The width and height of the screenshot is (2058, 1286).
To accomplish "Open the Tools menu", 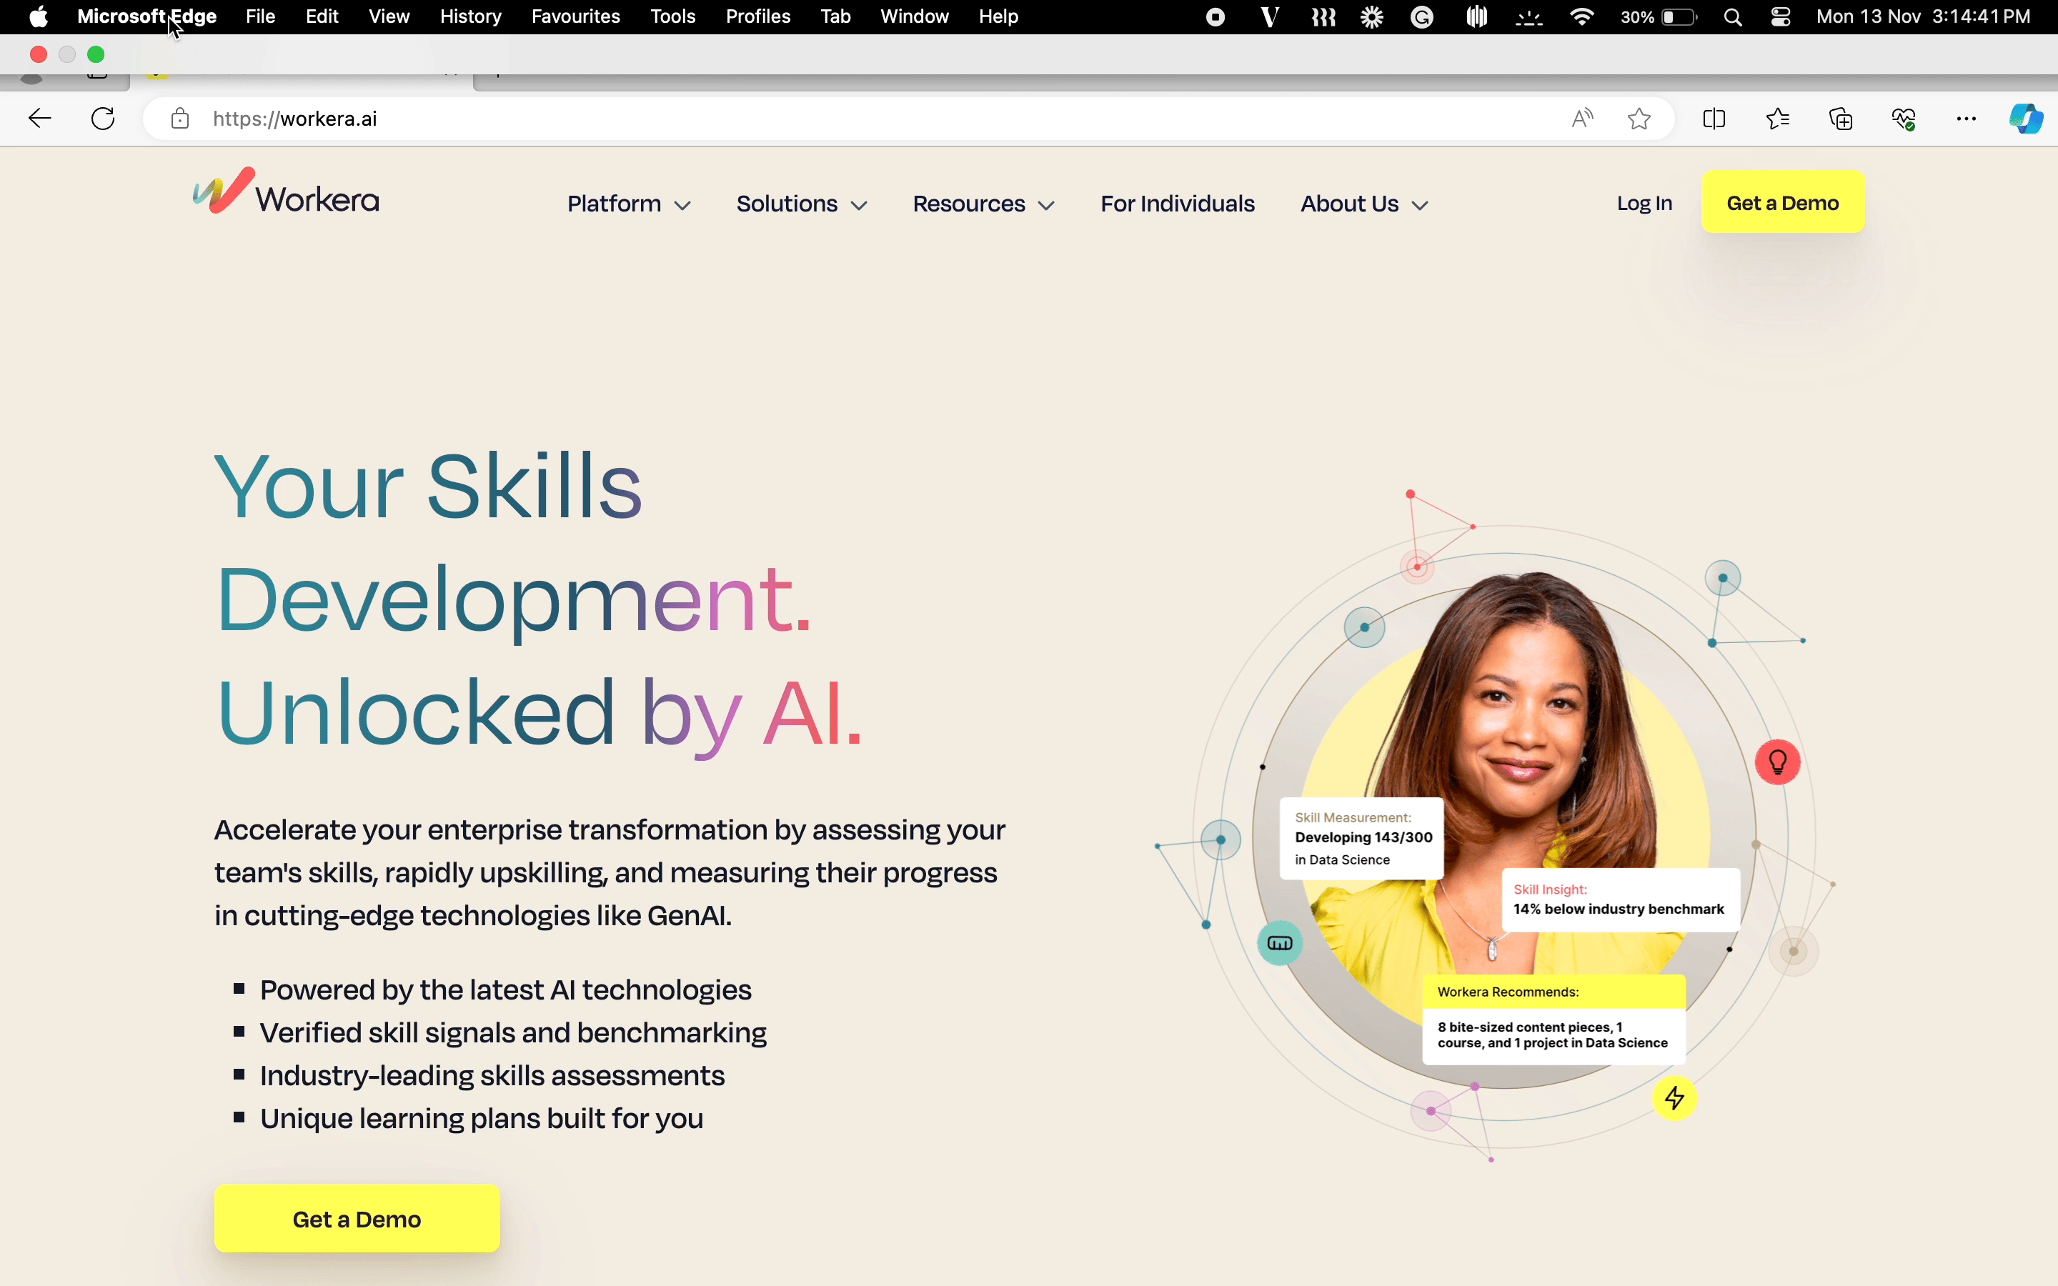I will pyautogui.click(x=672, y=17).
